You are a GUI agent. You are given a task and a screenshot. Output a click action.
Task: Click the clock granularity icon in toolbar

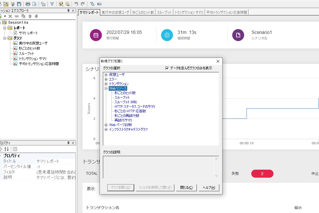click(x=67, y=4)
